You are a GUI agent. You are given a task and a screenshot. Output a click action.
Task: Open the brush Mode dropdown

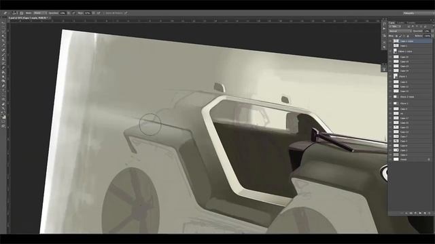point(40,13)
